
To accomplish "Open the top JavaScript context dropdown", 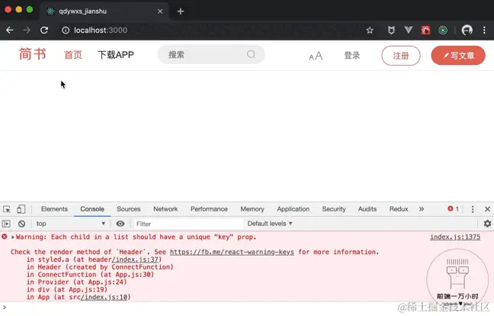I will [70, 224].
